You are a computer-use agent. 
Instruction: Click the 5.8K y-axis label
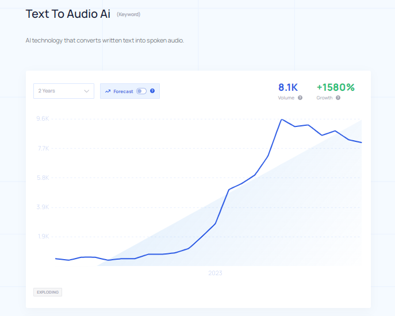pyautogui.click(x=43, y=178)
